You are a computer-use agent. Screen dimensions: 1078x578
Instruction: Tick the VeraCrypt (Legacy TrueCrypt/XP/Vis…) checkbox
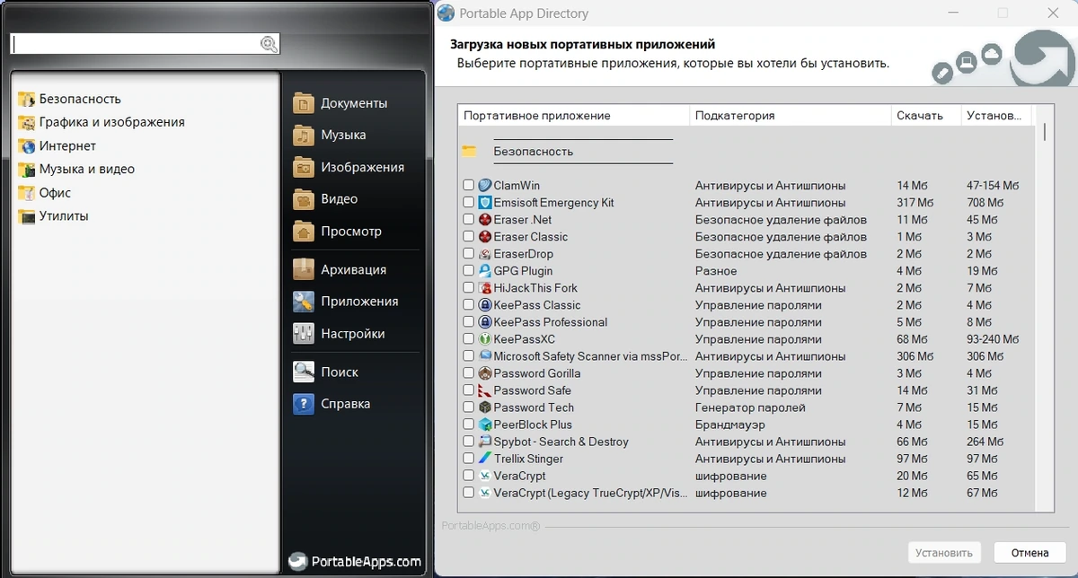click(468, 493)
